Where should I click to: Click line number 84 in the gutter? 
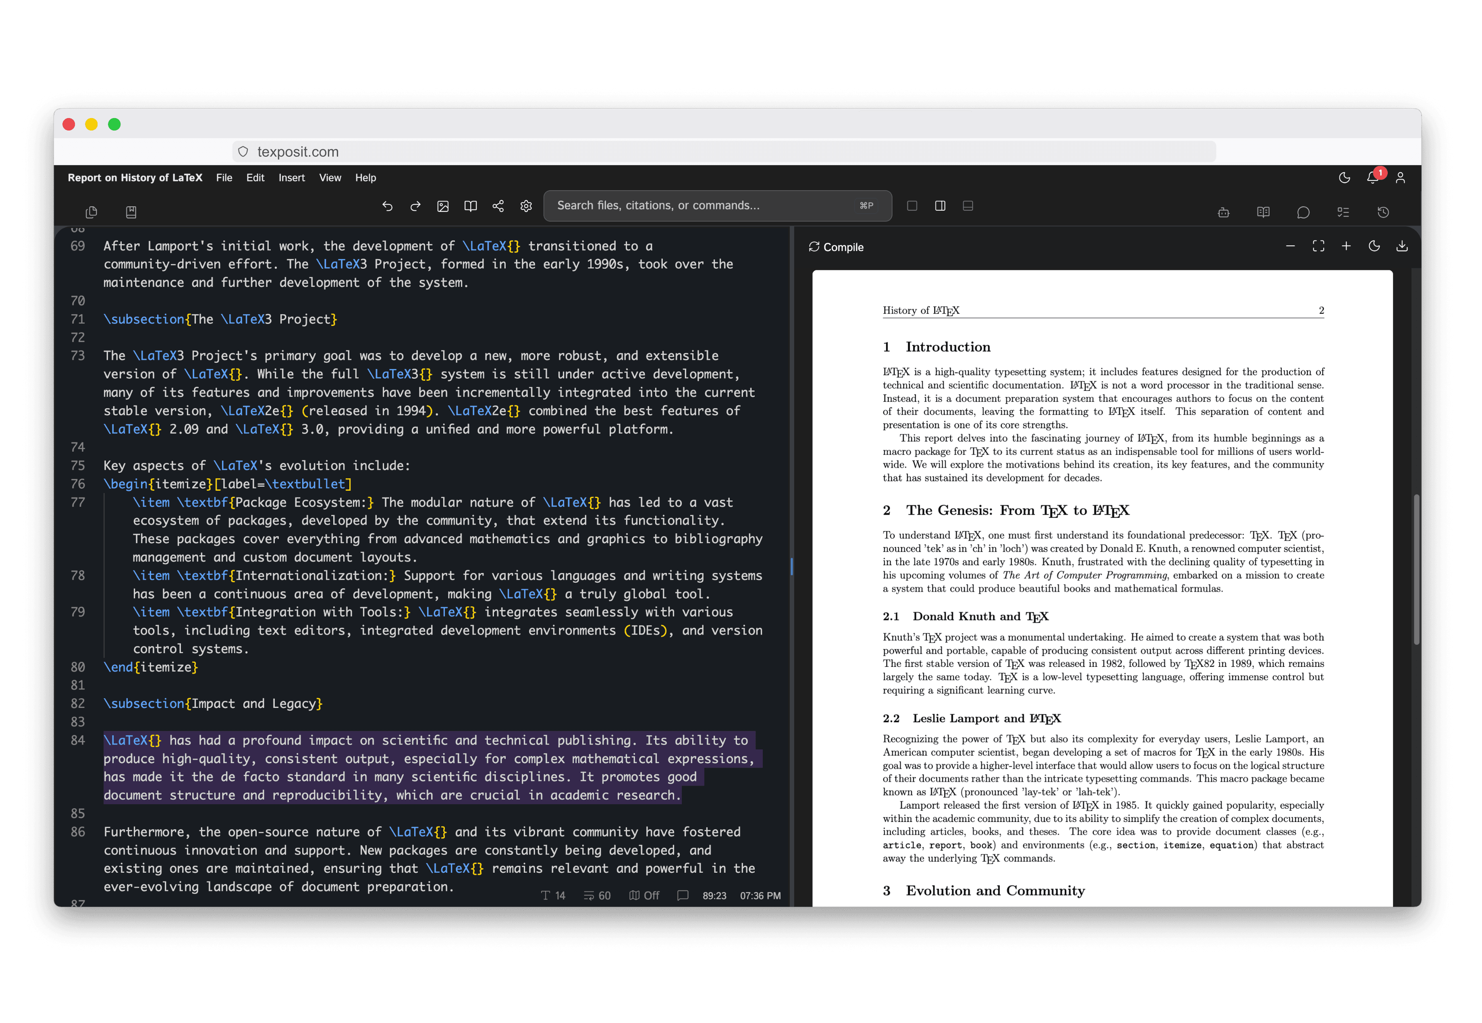(x=77, y=740)
